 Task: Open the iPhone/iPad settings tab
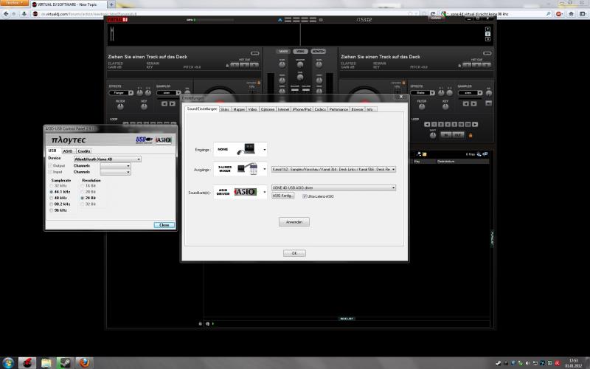pyautogui.click(x=302, y=109)
